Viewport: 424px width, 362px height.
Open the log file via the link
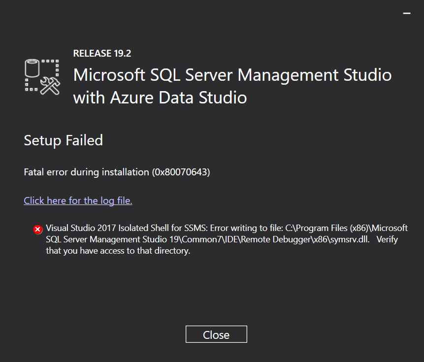[x=78, y=200]
